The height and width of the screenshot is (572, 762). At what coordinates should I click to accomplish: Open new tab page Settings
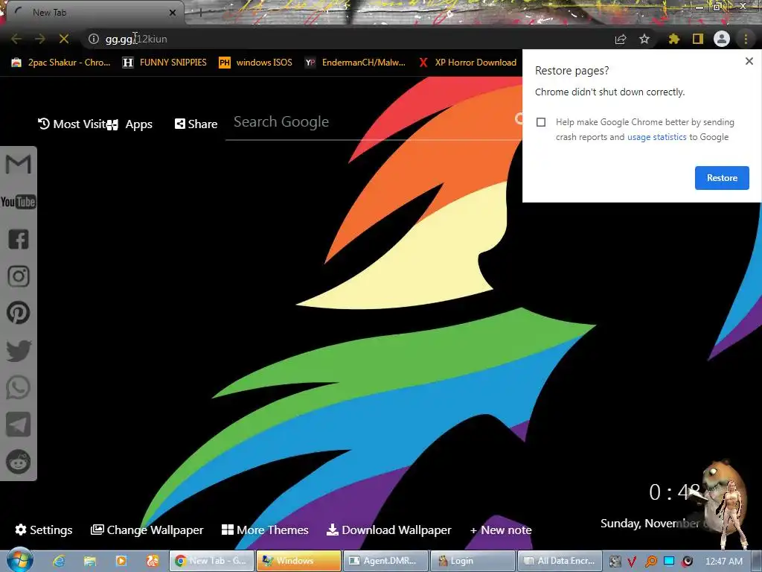click(44, 530)
